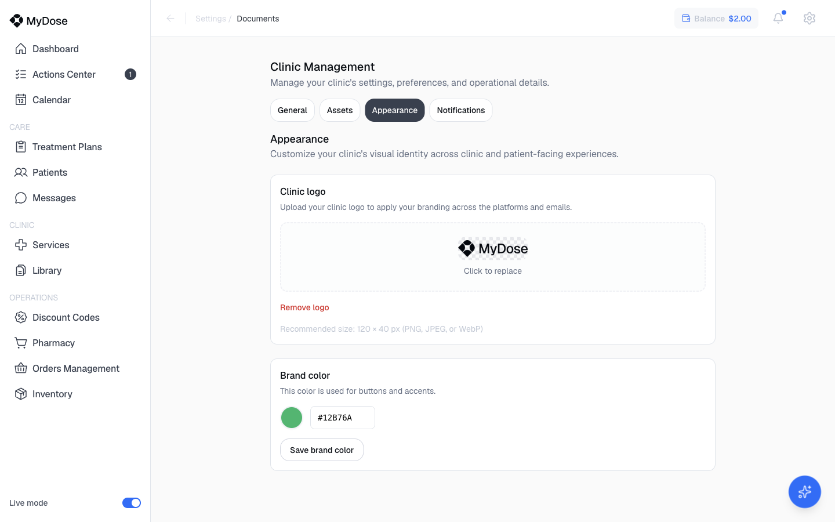Open Treatment Plans menu label
This screenshot has width=835, height=522.
point(67,147)
